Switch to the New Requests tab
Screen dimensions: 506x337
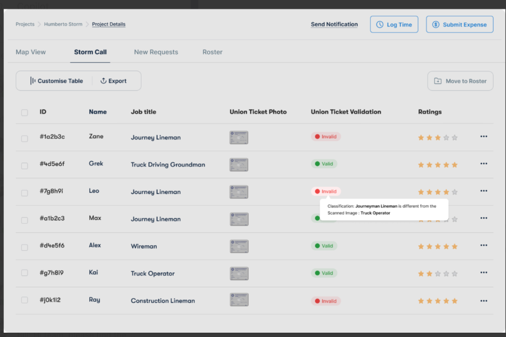coord(156,52)
